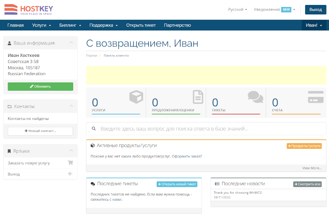Click the Оформить заказ link

(x=187, y=156)
